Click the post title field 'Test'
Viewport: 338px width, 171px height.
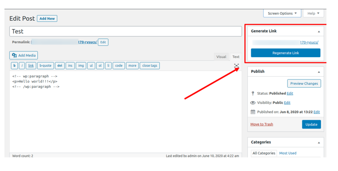(x=126, y=31)
